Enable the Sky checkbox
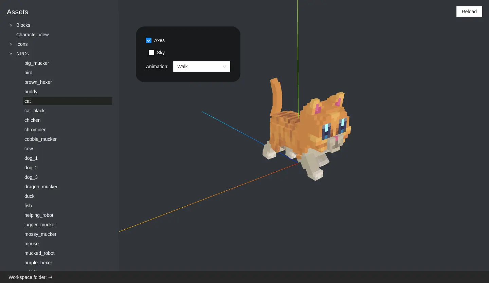 pyautogui.click(x=151, y=53)
